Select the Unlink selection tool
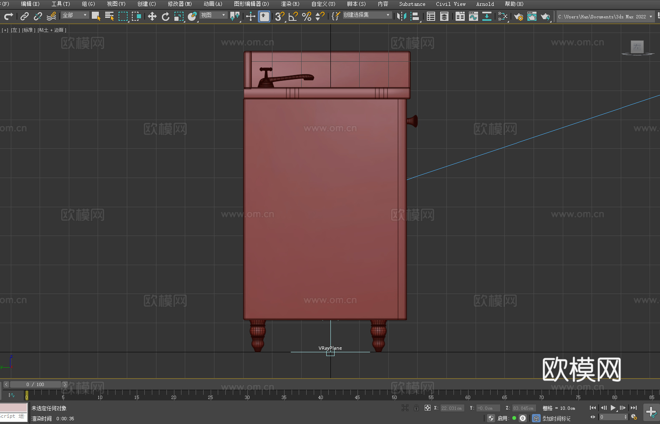This screenshot has height=424, width=660. point(38,16)
